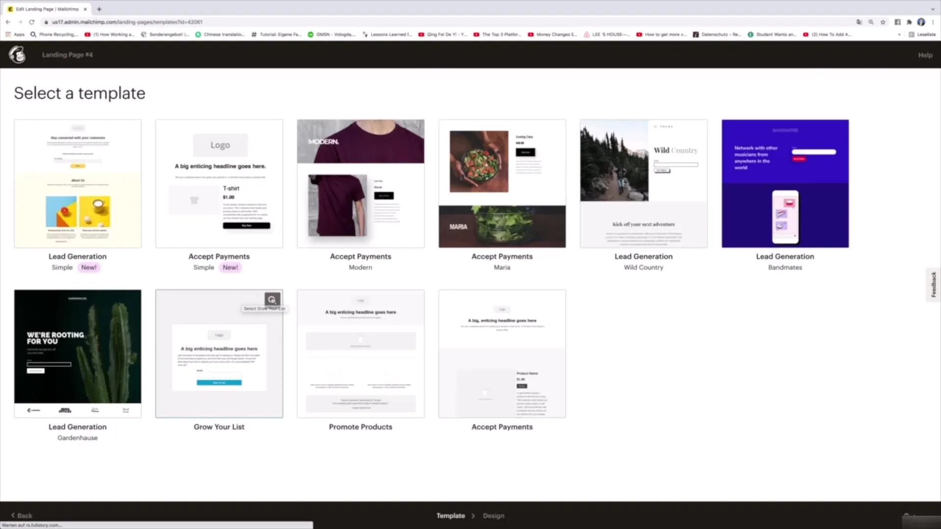Open the Apps bookmarks grid icon
This screenshot has width=941, height=529.
14,34
